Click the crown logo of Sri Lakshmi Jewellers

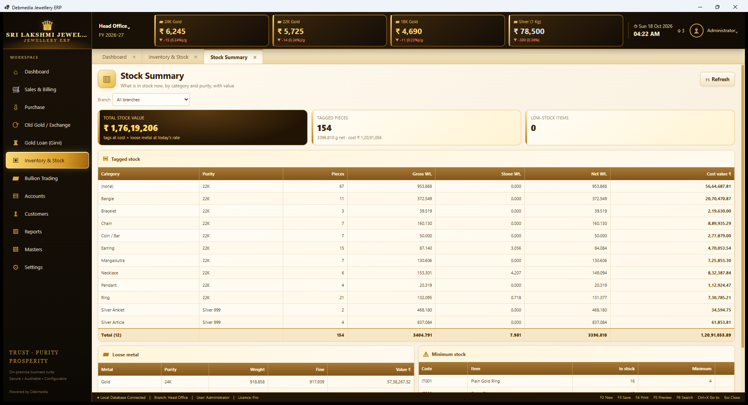[x=47, y=26]
